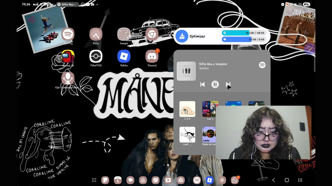Open Roblox from the home screen

tap(124, 57)
